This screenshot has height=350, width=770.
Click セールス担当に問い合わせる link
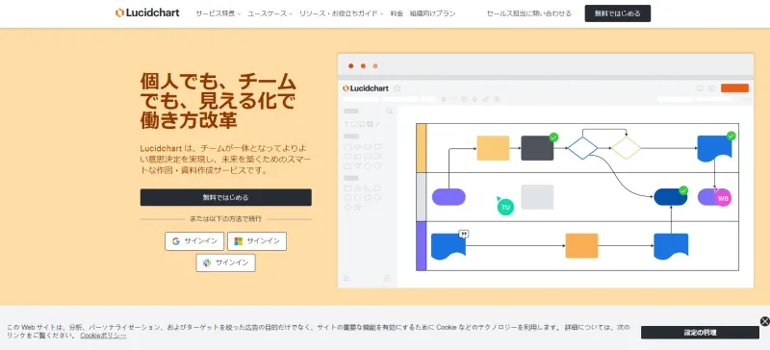coord(528,13)
